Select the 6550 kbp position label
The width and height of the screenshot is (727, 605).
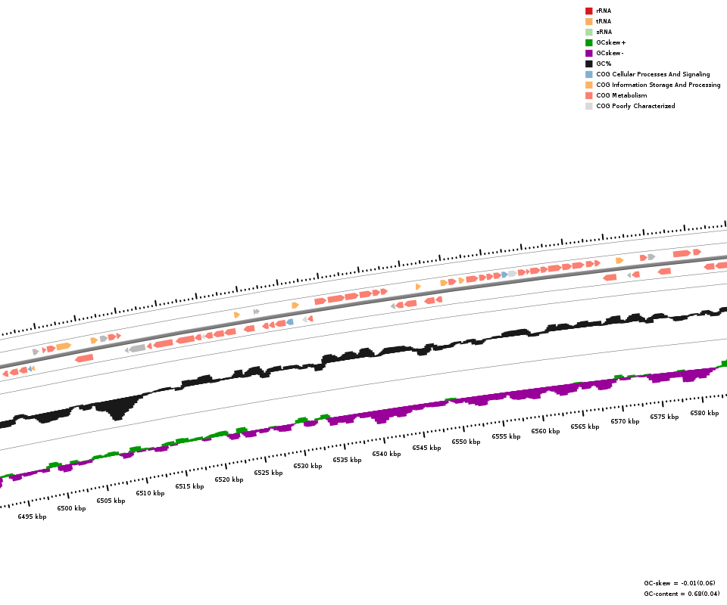[x=466, y=442]
